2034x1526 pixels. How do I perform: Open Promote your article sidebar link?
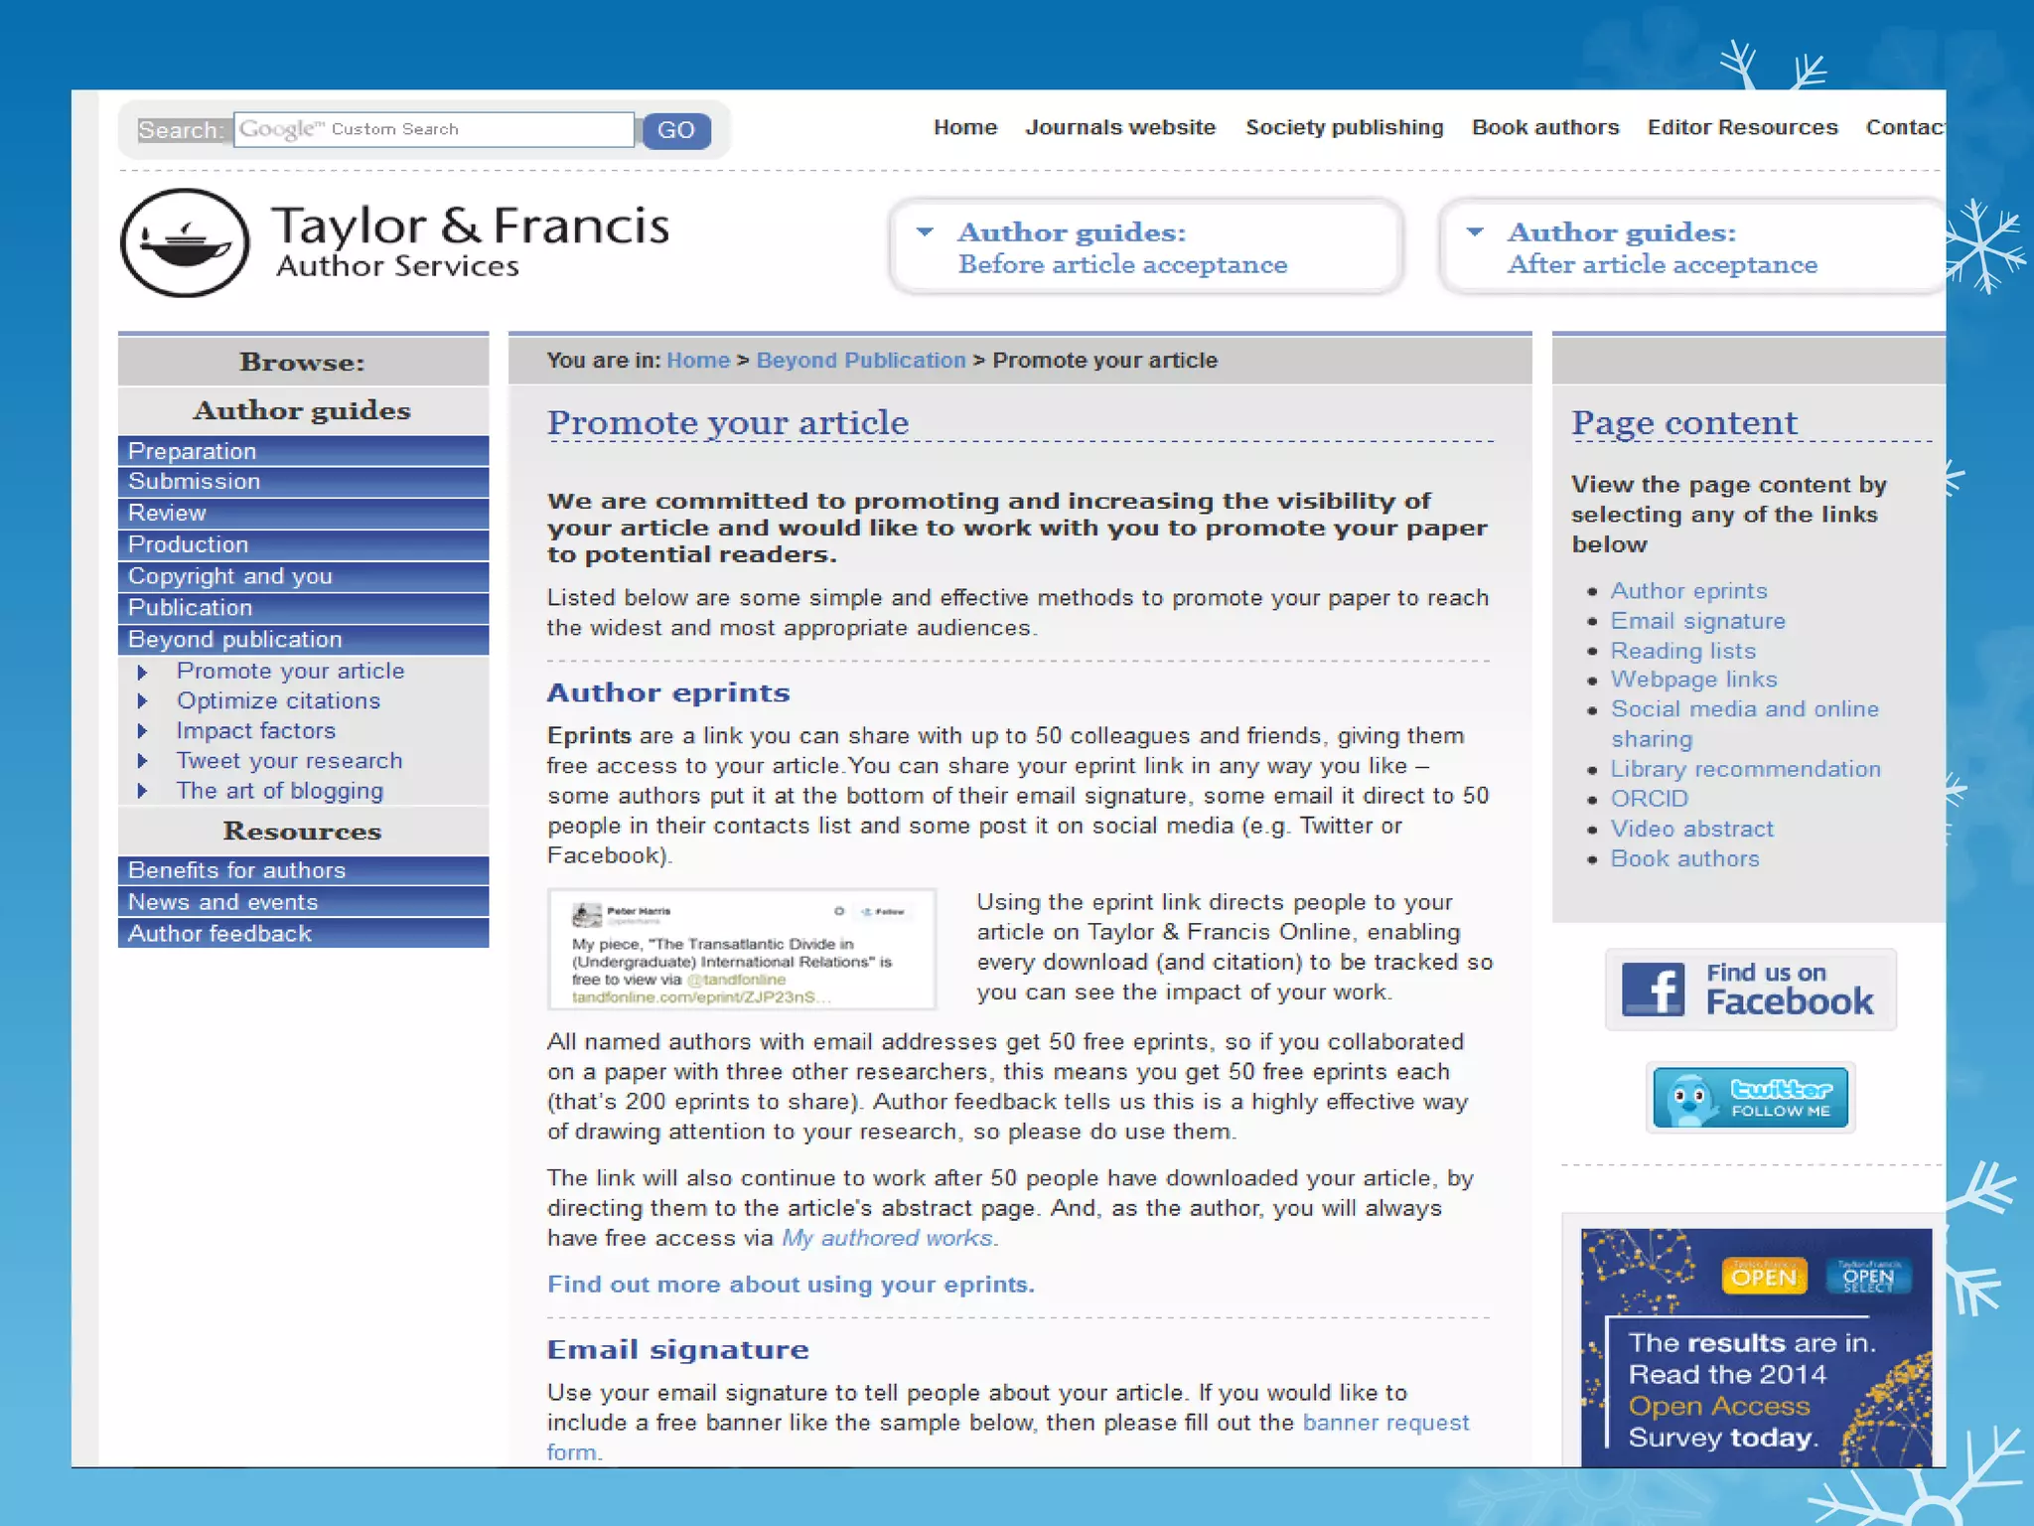click(290, 672)
